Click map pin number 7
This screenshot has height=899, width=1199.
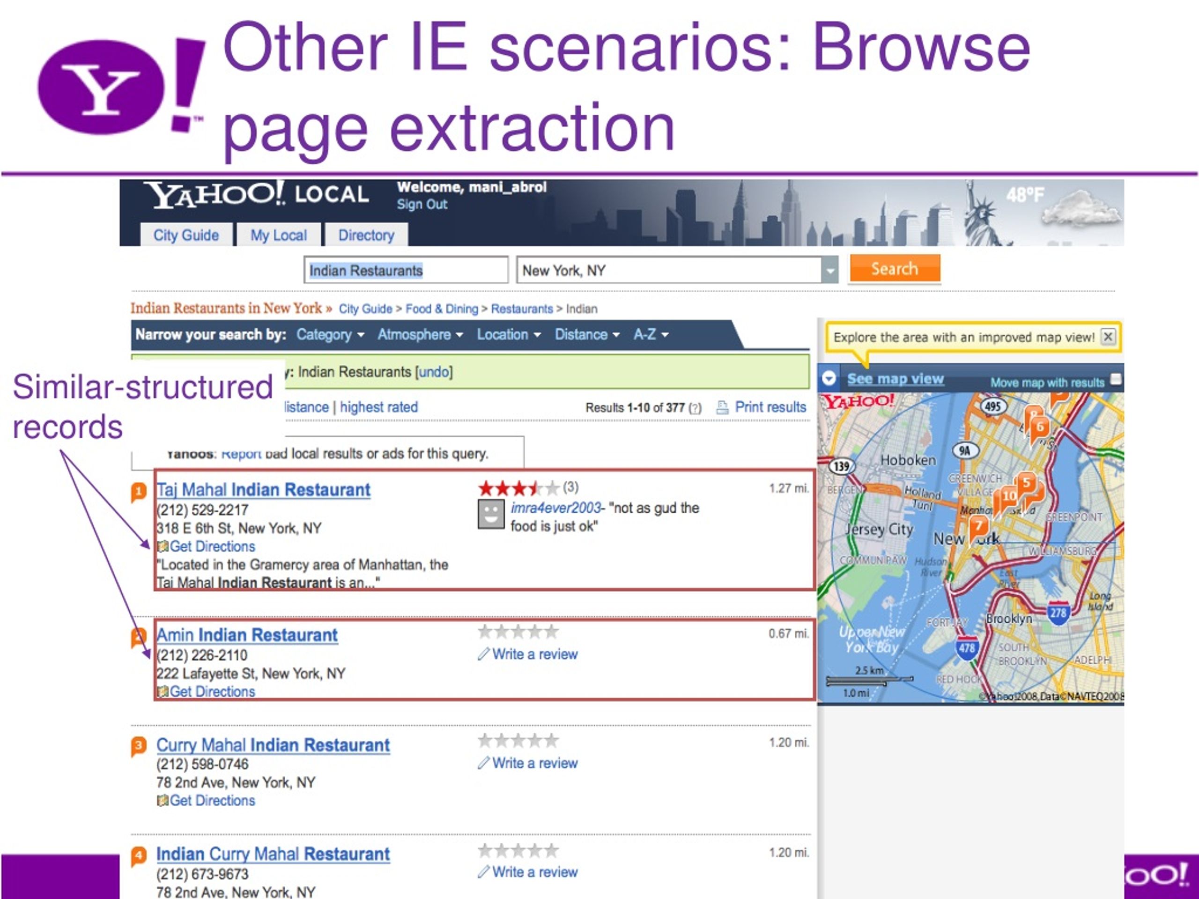[979, 528]
